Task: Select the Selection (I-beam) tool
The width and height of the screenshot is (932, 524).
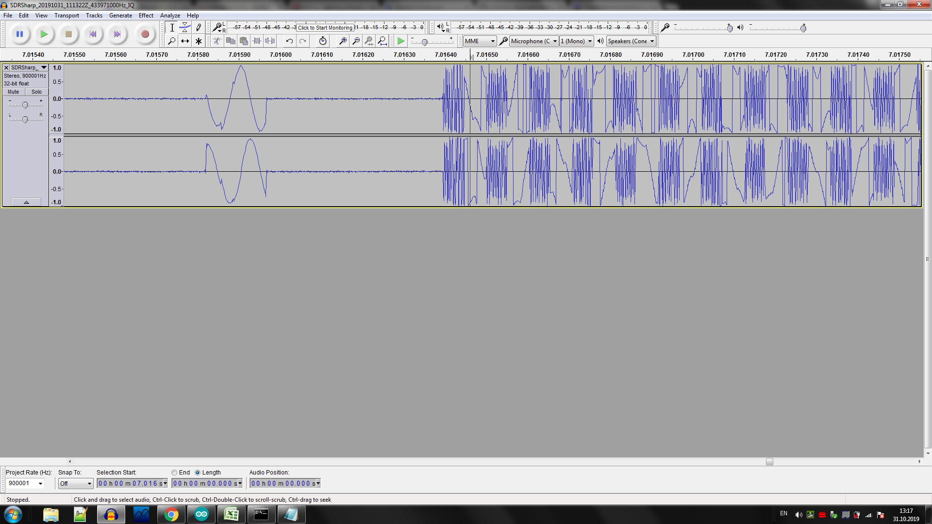Action: (x=172, y=28)
